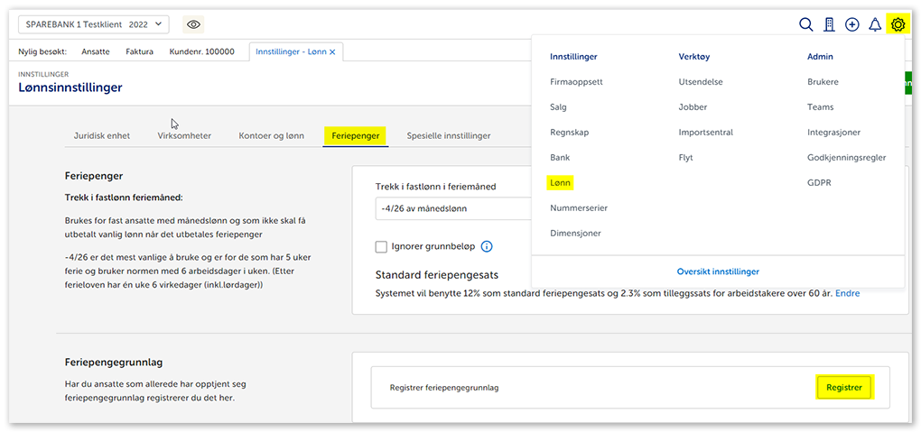The image size is (921, 432).
Task: Select Importsentral under Verktøy
Action: [705, 132]
